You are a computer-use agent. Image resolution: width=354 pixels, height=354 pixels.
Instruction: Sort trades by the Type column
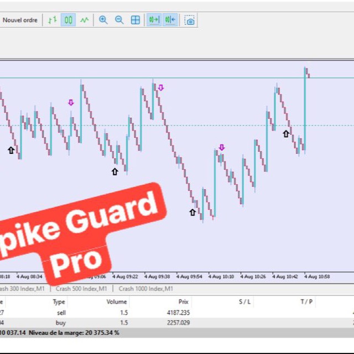(x=59, y=302)
